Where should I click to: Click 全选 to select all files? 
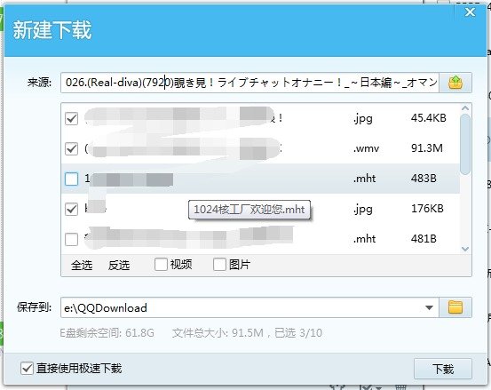(x=82, y=265)
